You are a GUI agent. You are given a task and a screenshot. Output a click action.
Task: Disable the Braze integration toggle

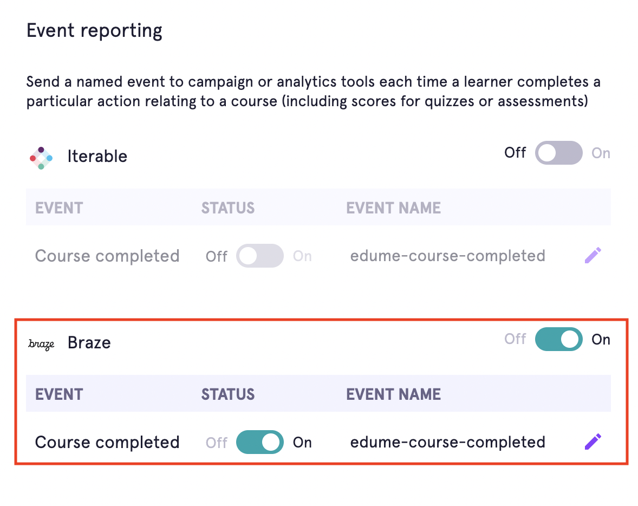[558, 339]
